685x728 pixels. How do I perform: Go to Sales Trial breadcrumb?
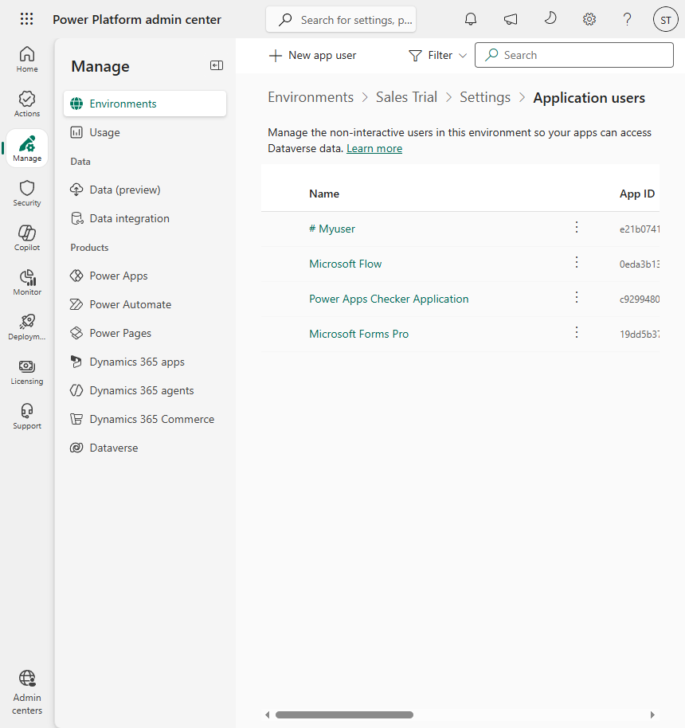pyautogui.click(x=406, y=97)
